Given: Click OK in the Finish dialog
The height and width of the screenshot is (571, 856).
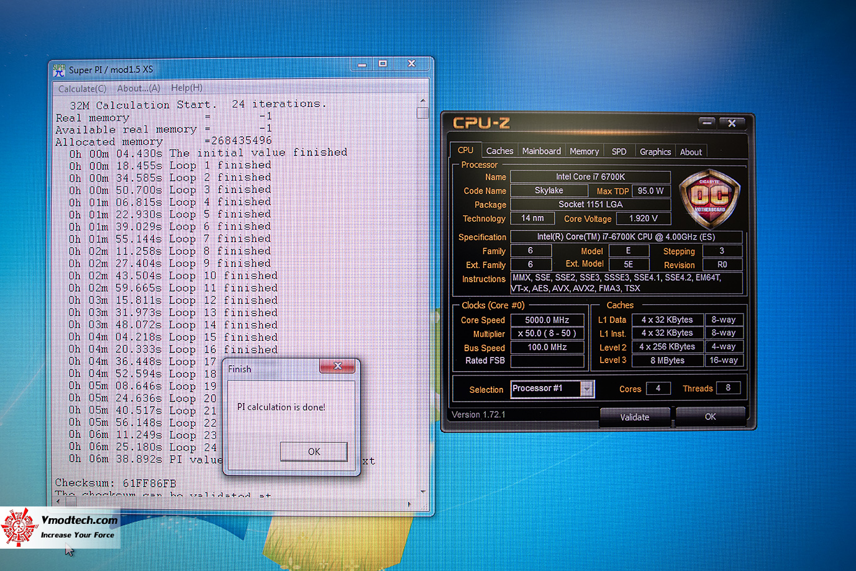Looking at the screenshot, I should point(314,451).
